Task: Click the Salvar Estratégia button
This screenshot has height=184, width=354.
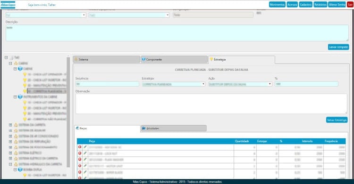Action: coord(337,120)
